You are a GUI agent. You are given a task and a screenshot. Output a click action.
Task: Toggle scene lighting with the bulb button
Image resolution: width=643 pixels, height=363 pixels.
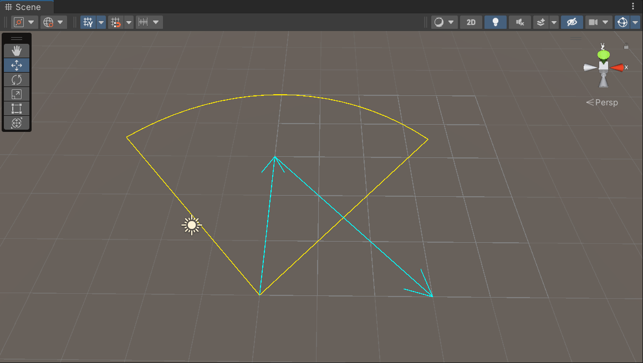(495, 22)
